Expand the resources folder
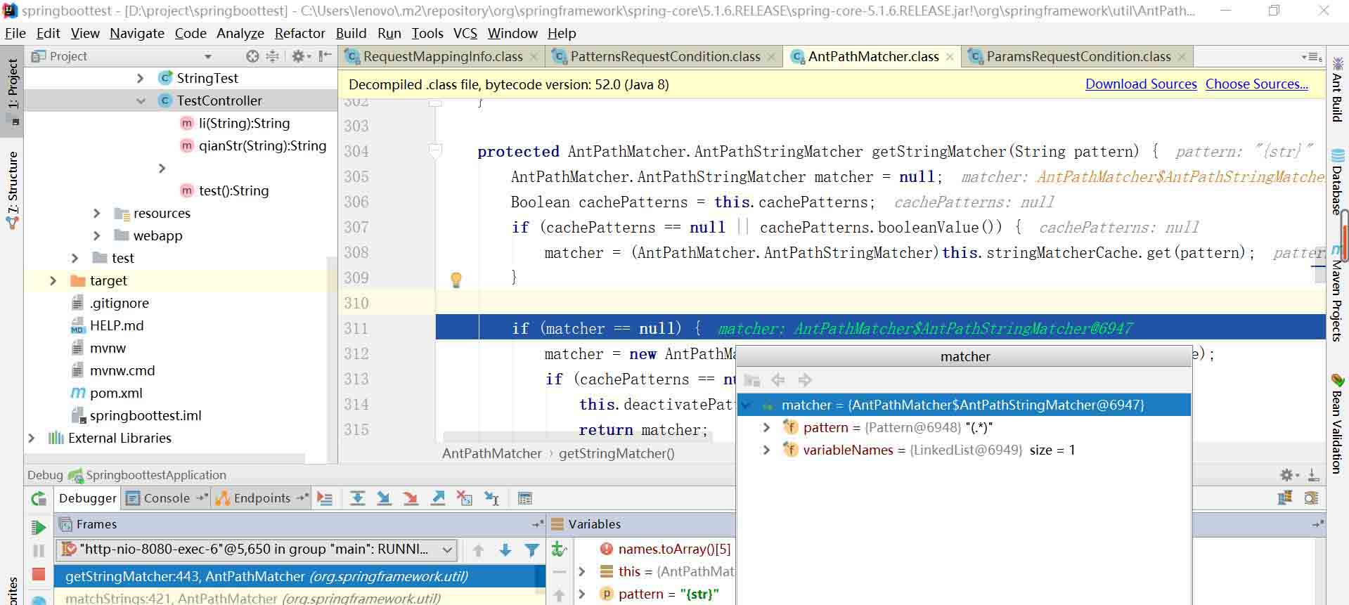1349x605 pixels. 97,213
